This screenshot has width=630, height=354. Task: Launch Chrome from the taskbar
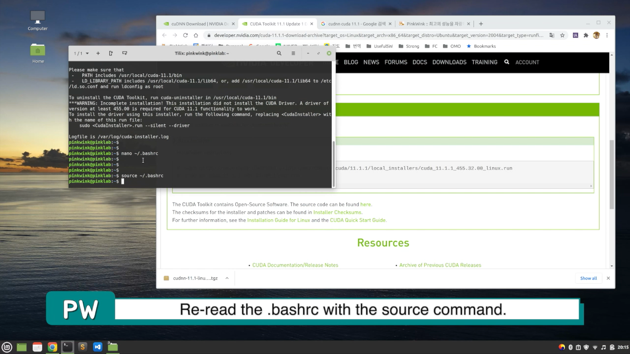click(x=52, y=347)
